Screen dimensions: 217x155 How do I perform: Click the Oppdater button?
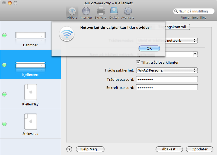(x=200, y=149)
